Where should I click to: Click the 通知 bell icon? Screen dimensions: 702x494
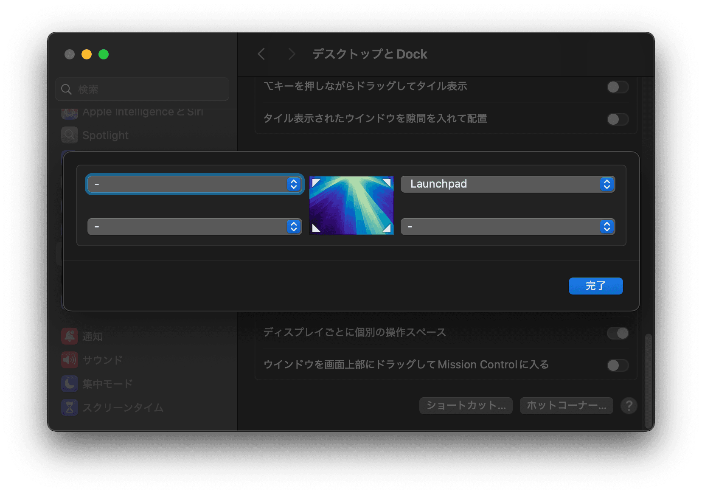[70, 336]
